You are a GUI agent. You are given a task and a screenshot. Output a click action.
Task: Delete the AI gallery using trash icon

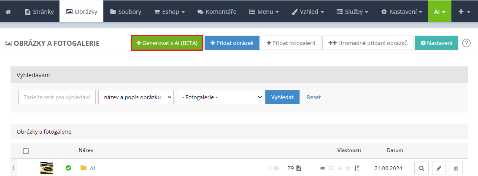pyautogui.click(x=456, y=168)
